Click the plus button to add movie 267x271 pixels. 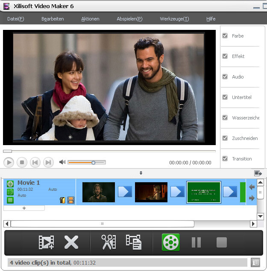[24, 208]
